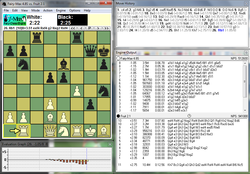Select the black knight on b6
The image size is (250, 174).
tap(23, 64)
